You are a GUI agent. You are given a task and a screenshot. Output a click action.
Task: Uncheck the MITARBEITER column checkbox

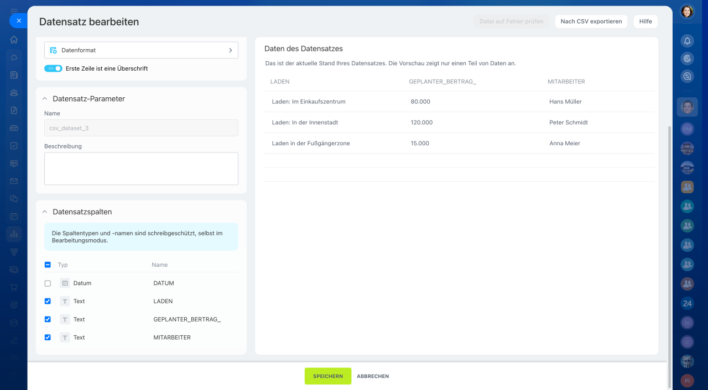pyautogui.click(x=48, y=338)
